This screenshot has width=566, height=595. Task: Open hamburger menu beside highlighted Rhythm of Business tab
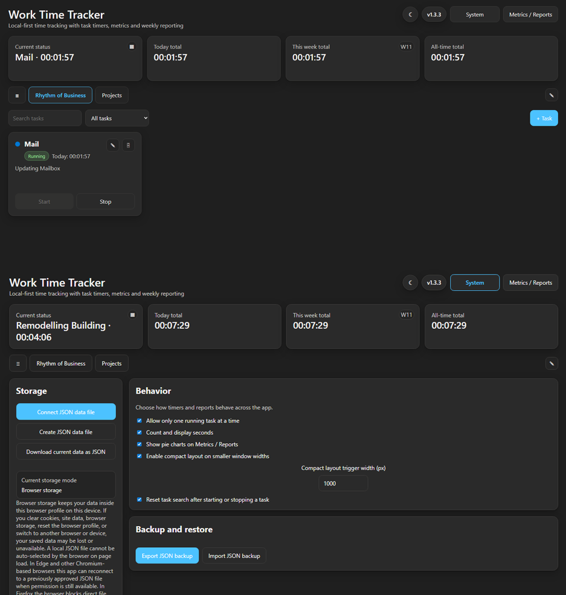pos(17,96)
